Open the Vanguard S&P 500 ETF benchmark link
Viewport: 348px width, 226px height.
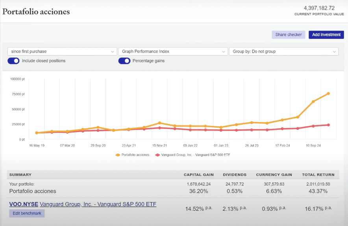98,204
